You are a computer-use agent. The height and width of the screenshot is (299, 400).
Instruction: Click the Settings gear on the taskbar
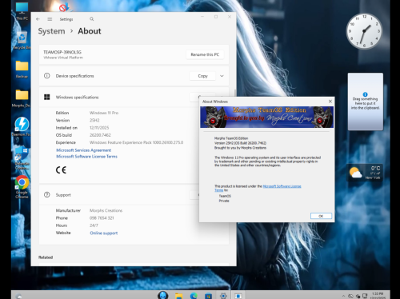click(x=223, y=296)
